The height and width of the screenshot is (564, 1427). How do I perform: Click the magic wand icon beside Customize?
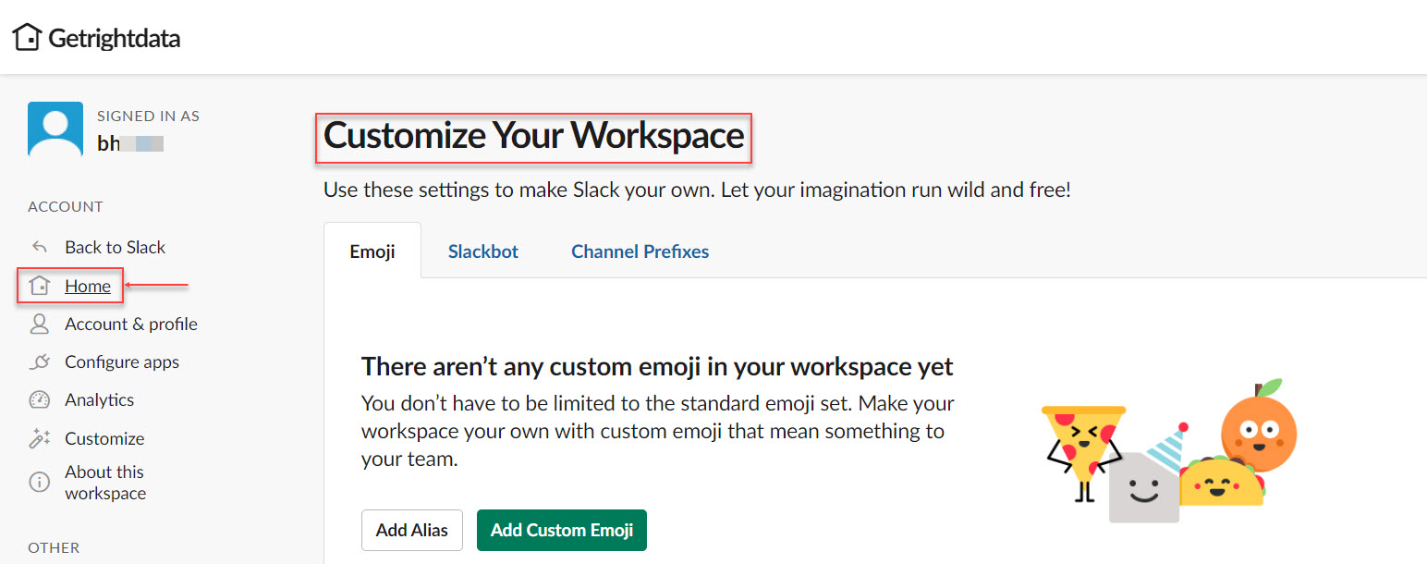click(x=39, y=438)
